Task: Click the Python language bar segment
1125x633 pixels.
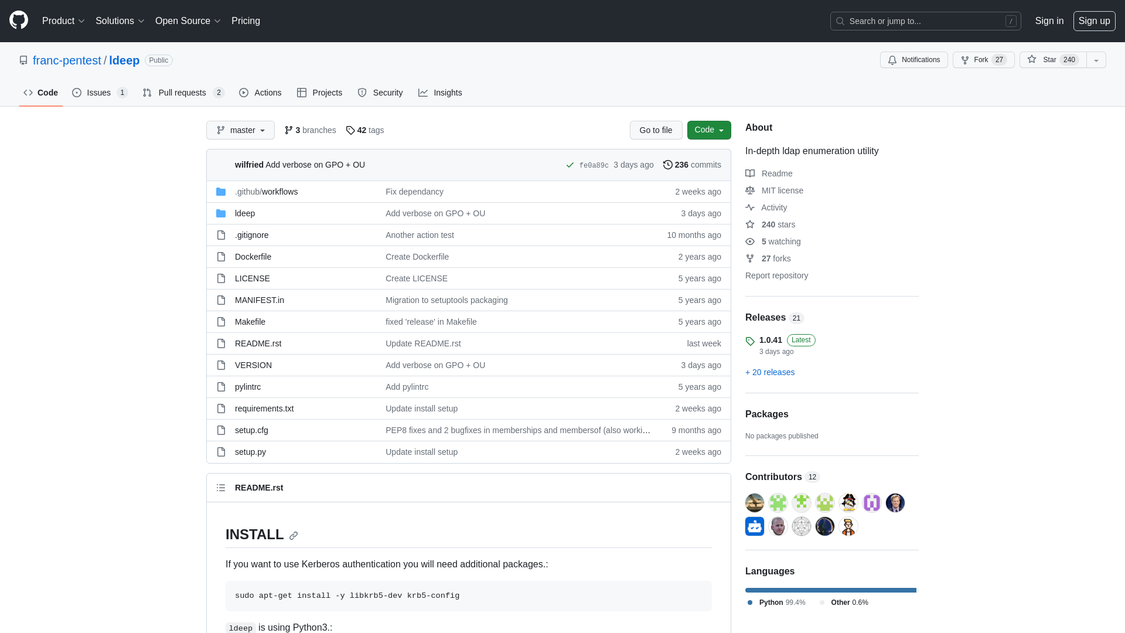Action: coord(830,590)
